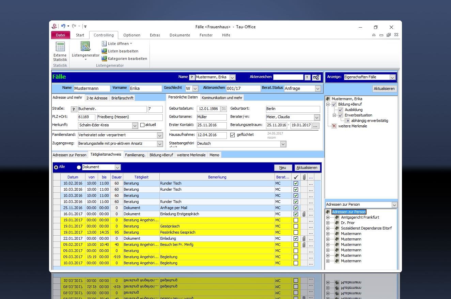The width and height of the screenshot is (451, 299).
Task: Toggle the geflüchtet checkbox
Action: point(233,135)
